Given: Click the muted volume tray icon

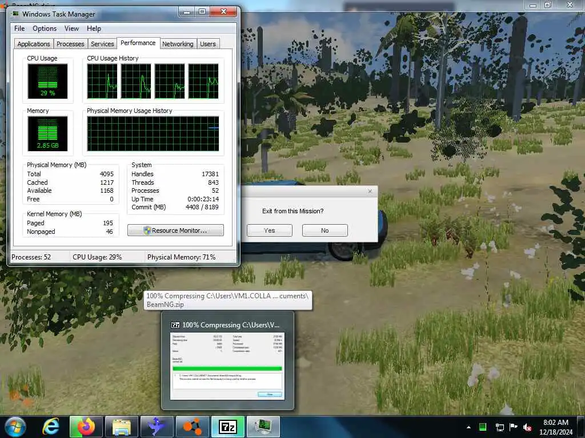Looking at the screenshot, I should [x=527, y=427].
